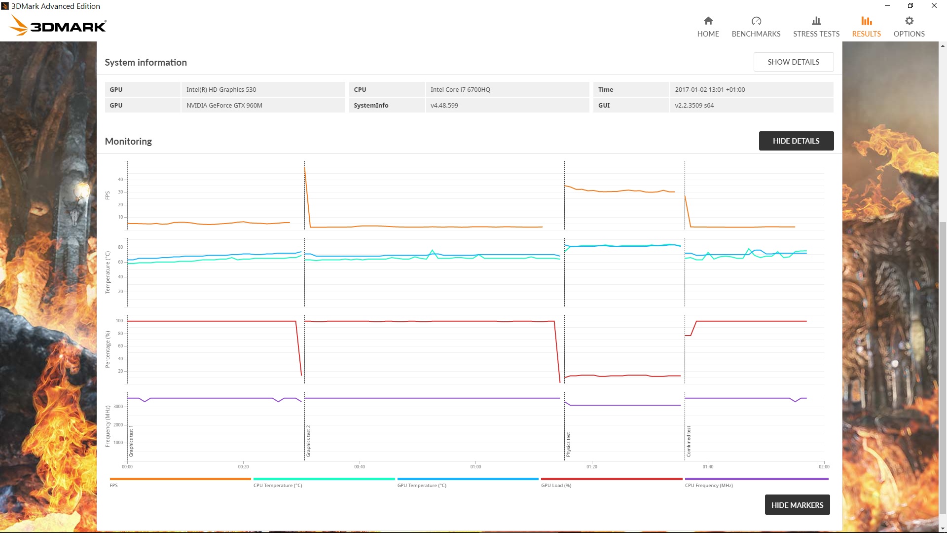Click the Intel(R) HD Graphics 530 value

[x=221, y=90]
